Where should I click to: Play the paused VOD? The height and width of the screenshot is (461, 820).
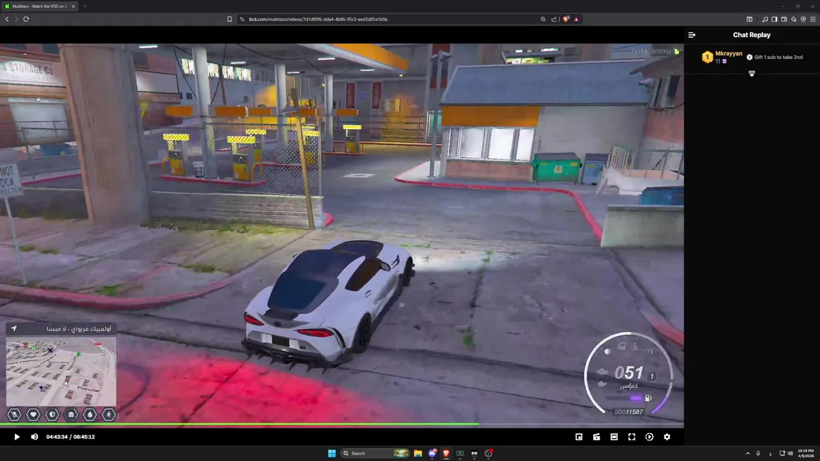pyautogui.click(x=17, y=437)
